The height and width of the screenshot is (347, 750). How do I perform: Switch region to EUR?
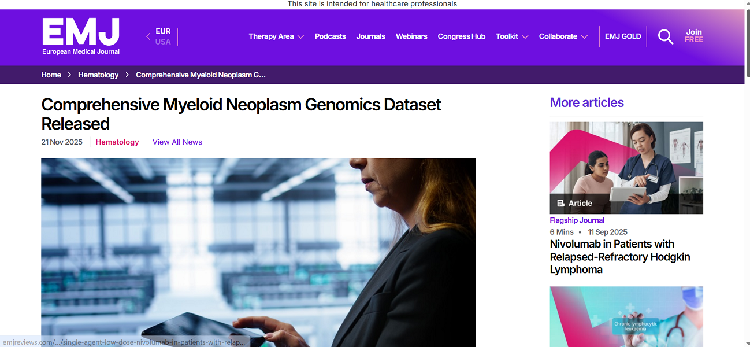pos(163,31)
